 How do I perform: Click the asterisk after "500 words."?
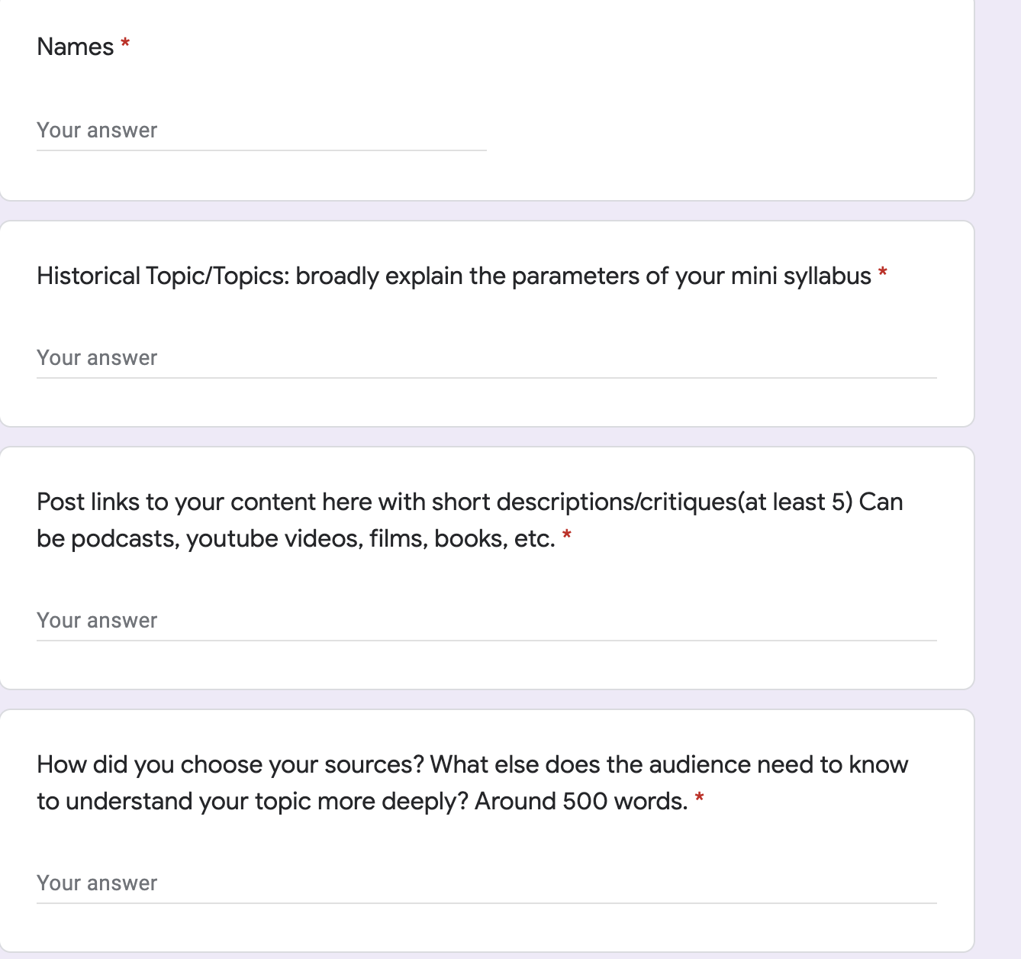(x=699, y=799)
